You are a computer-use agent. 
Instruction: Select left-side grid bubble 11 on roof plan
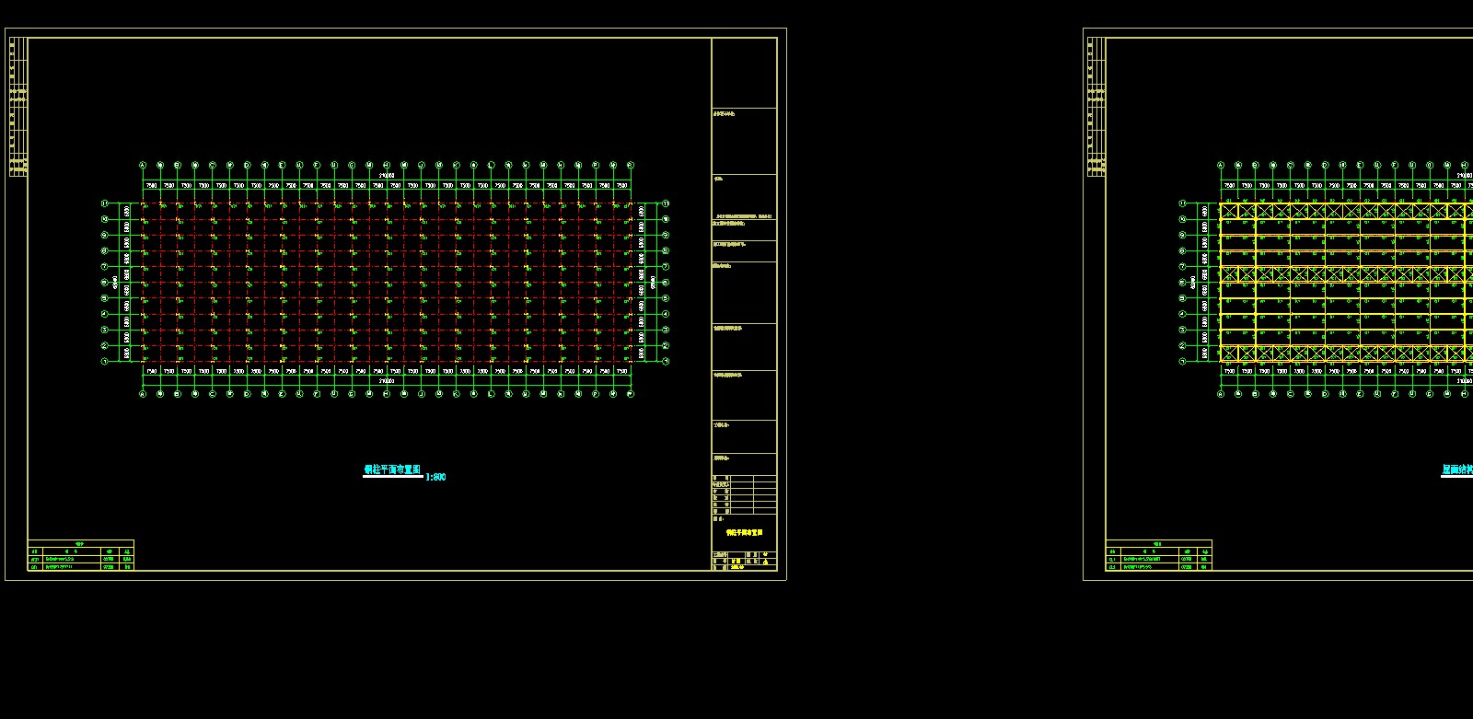click(x=1182, y=203)
